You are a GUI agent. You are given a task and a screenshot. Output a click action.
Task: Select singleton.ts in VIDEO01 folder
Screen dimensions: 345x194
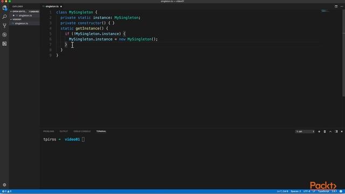click(24, 24)
